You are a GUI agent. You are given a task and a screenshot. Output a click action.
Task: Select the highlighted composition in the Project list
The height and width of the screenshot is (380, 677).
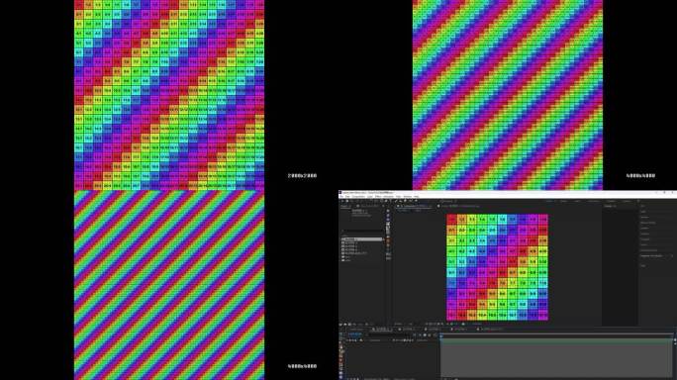(362, 239)
